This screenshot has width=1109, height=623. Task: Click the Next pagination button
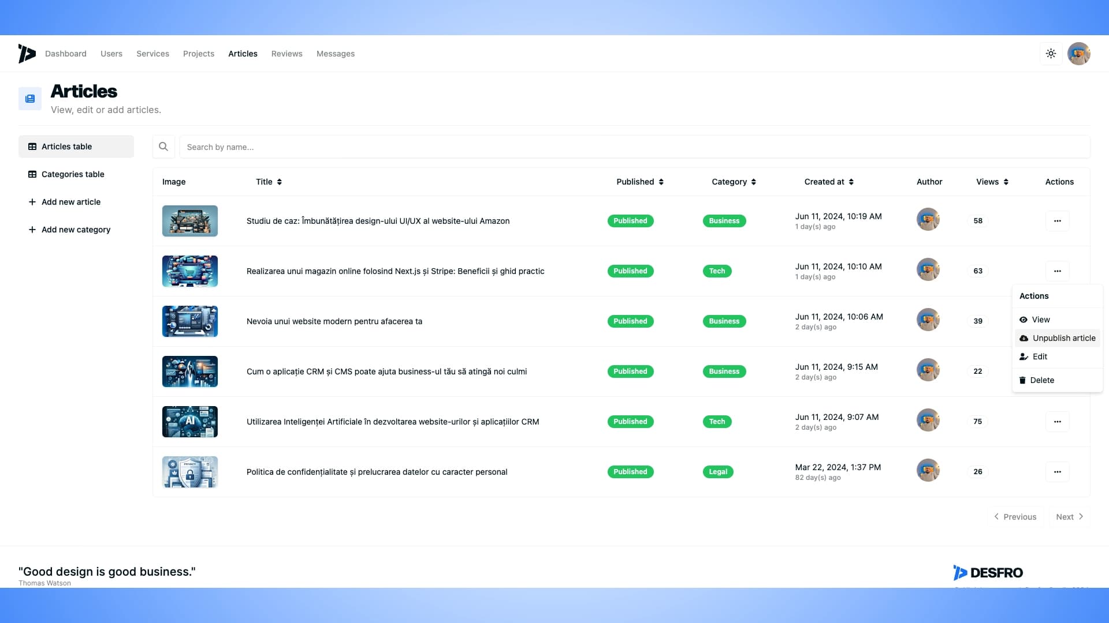point(1069,516)
